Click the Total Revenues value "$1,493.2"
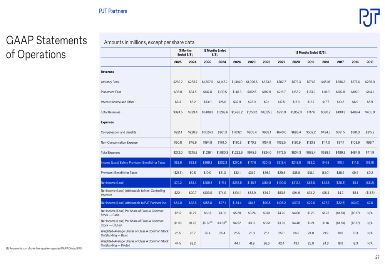Viewport: 385px width, 264px height. coord(237,112)
